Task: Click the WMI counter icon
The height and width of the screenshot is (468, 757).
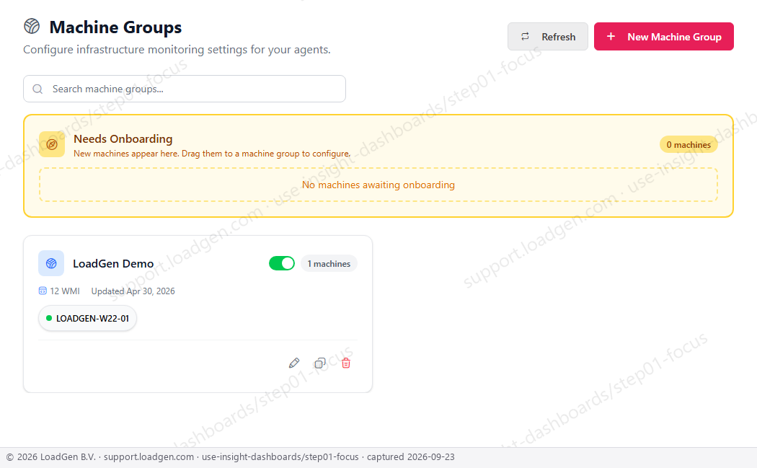Action: [43, 291]
